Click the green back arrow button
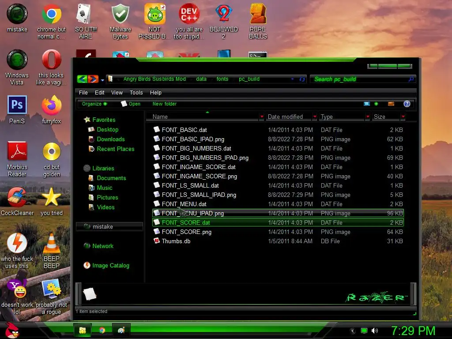The height and width of the screenshot is (339, 452). click(82, 79)
